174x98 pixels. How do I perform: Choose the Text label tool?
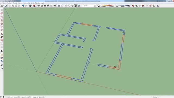pos(2,48)
